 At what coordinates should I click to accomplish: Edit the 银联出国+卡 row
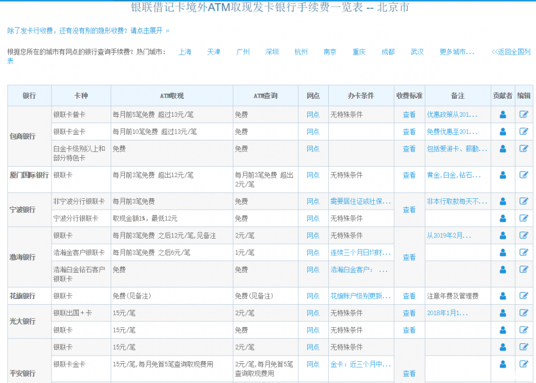click(x=524, y=313)
